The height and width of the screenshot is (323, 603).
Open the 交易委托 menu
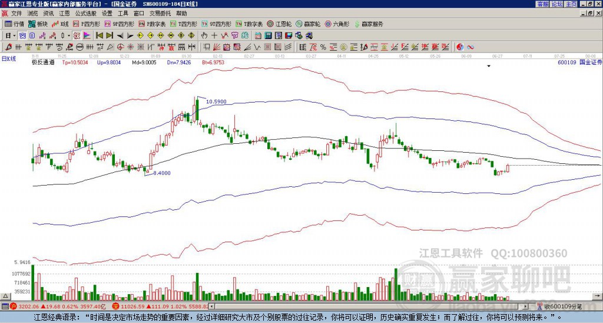point(160,14)
